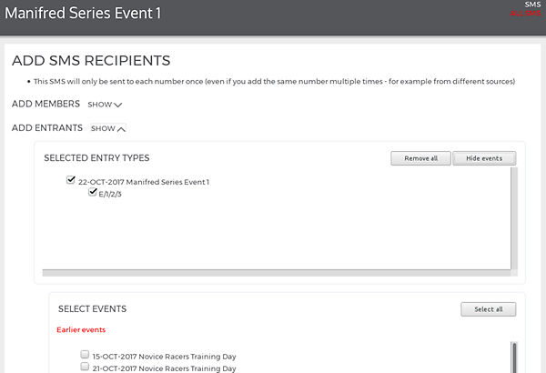The image size is (546, 373).
Task: Expand the ADD MEMBERS section via SHOW
Action: click(x=105, y=105)
